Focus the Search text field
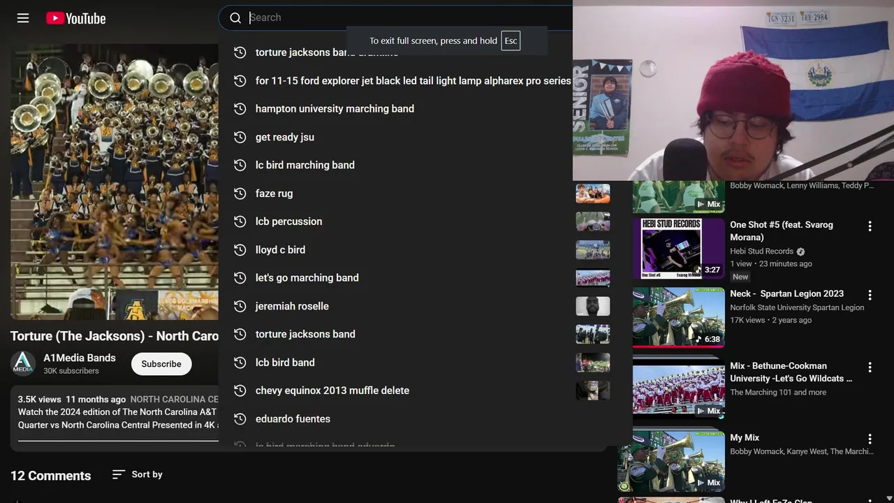 pyautogui.click(x=410, y=17)
